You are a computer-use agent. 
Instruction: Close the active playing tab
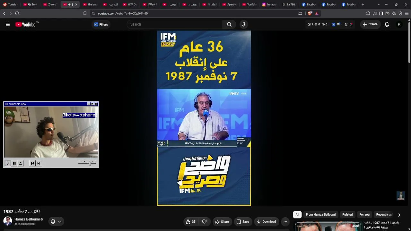pyautogui.click(x=76, y=4)
